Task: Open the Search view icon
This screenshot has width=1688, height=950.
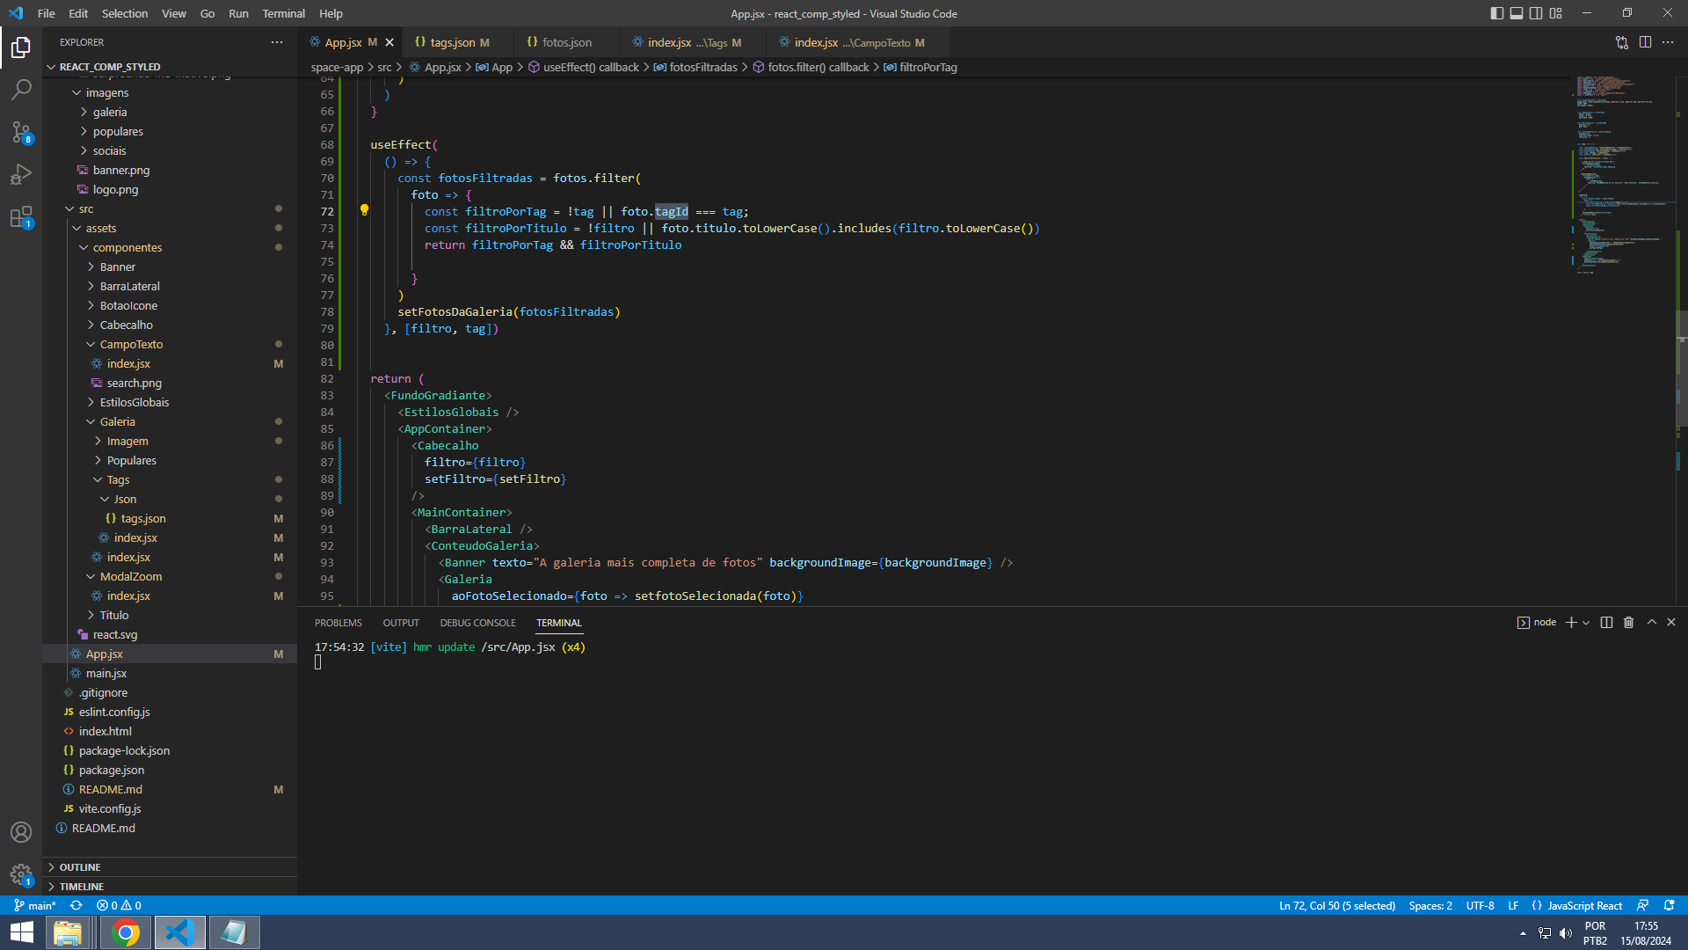Action: (21, 89)
